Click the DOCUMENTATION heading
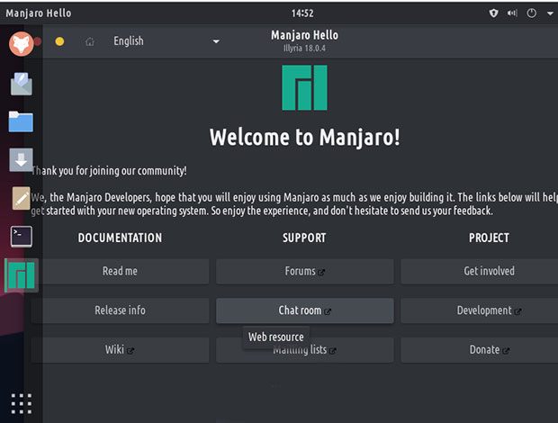The width and height of the screenshot is (558, 423). pos(120,238)
